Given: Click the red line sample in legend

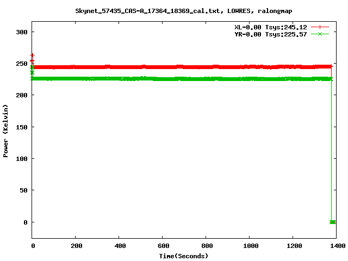Looking at the screenshot, I should coord(320,27).
